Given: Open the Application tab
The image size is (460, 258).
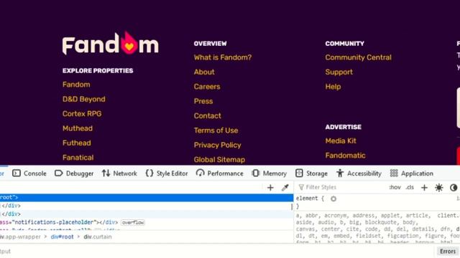Looking at the screenshot, I should (x=412, y=173).
